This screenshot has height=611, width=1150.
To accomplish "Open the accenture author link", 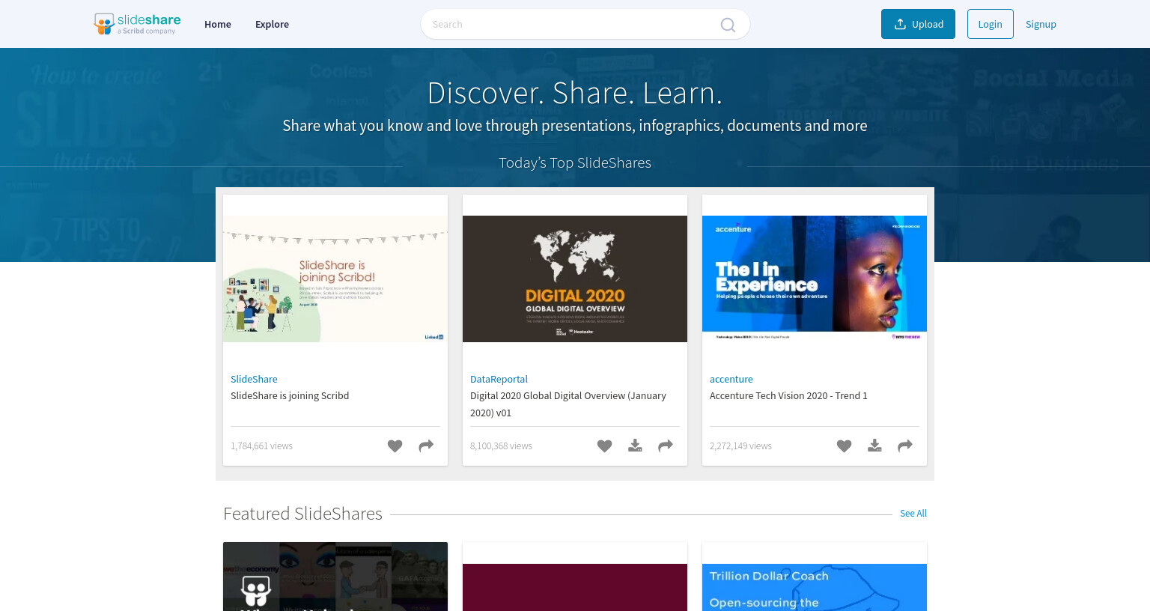I will [x=731, y=379].
